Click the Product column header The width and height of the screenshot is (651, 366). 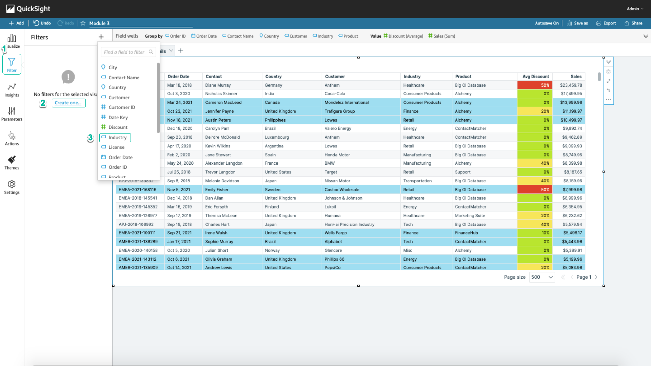[484, 77]
